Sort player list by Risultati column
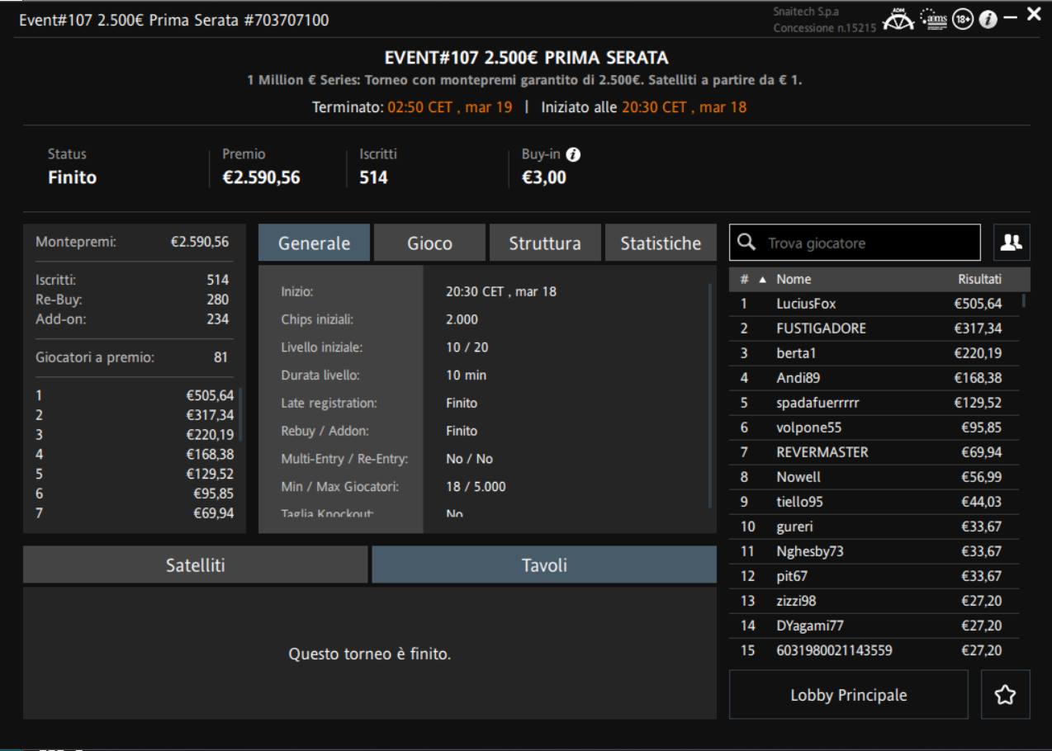The image size is (1052, 751). pyautogui.click(x=979, y=279)
